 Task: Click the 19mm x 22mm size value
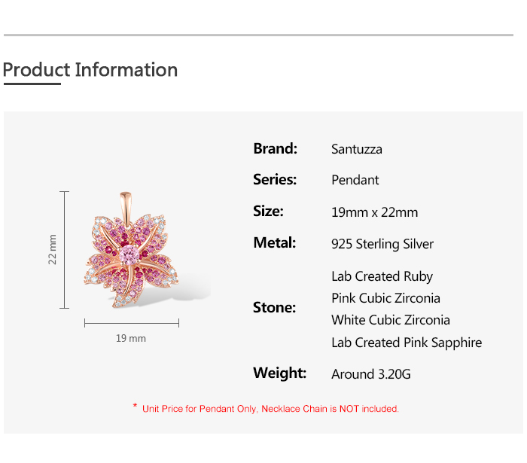(x=375, y=212)
